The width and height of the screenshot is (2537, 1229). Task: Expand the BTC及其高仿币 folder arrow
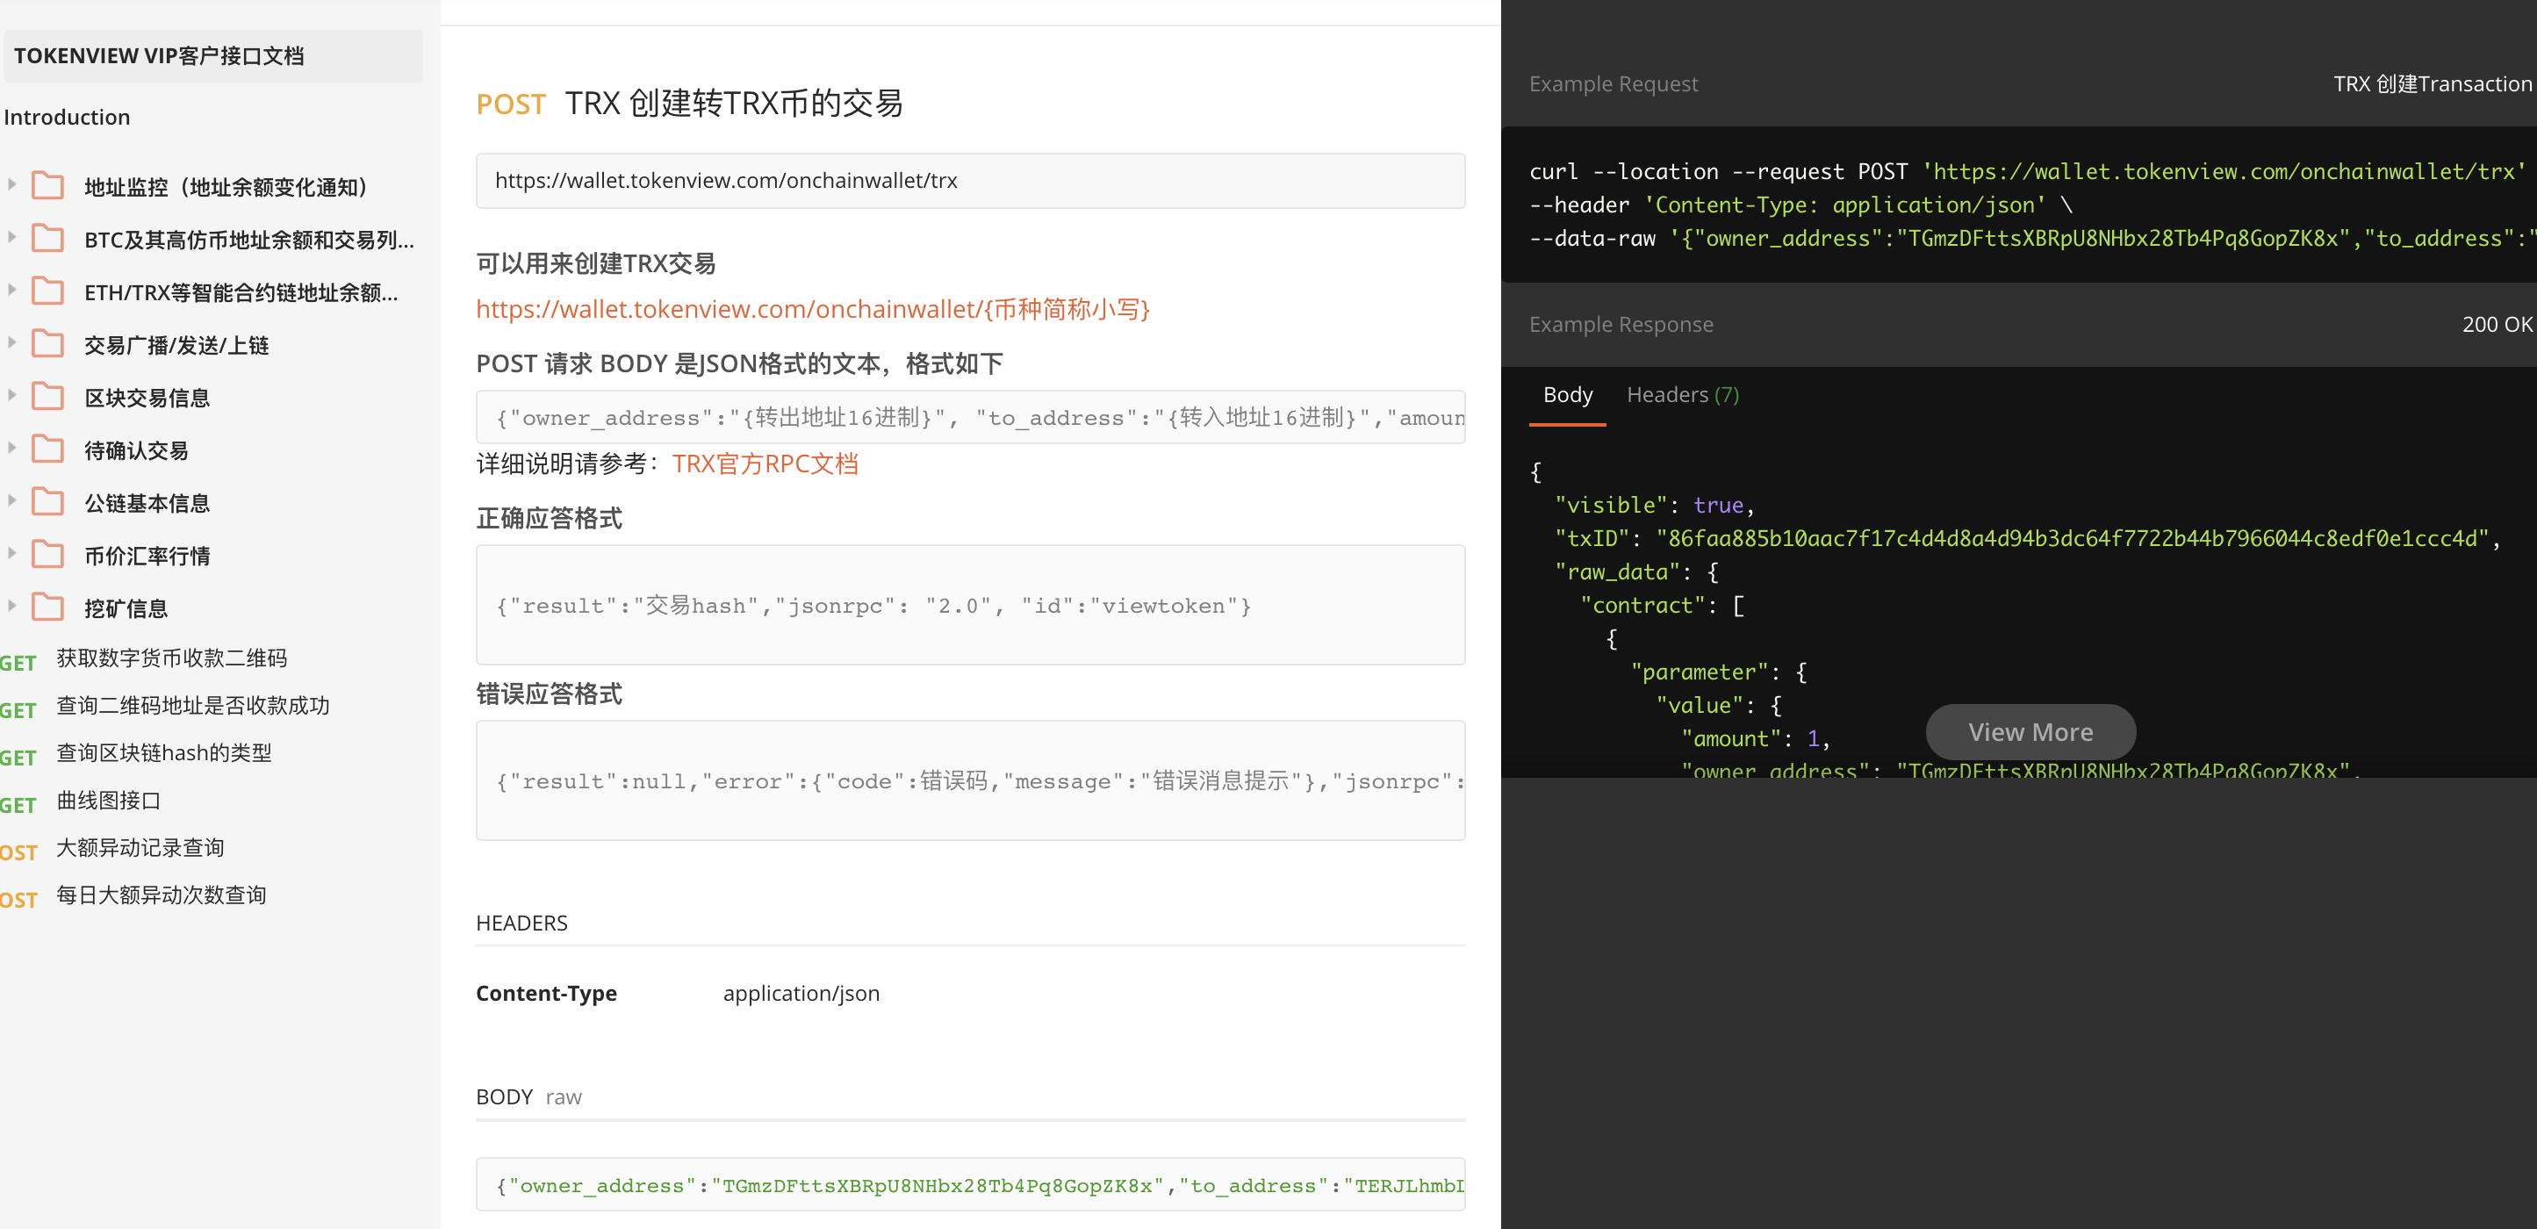pos(11,236)
